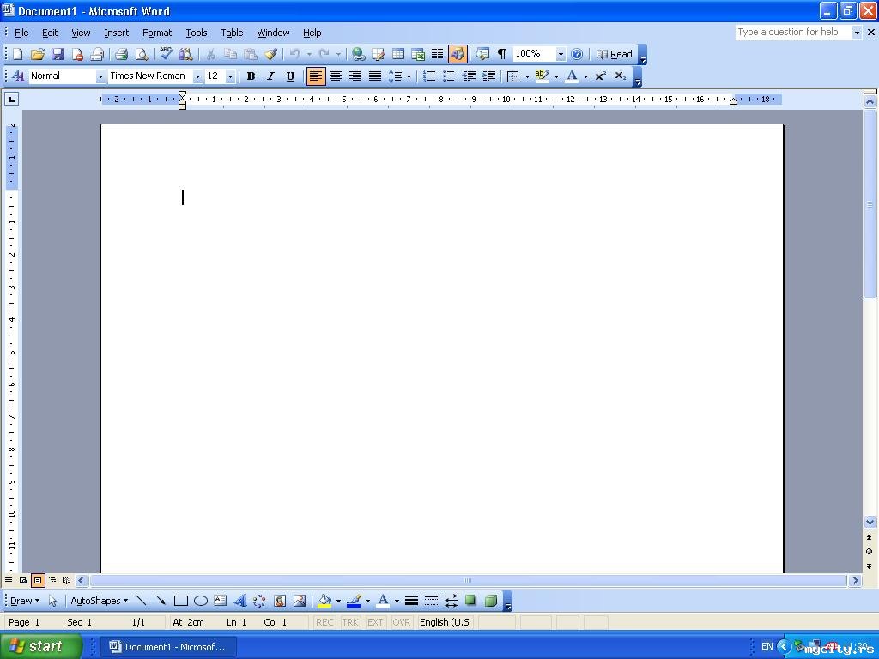Screen dimensions: 879x659
Task: Toggle Align Left
Action: (x=316, y=76)
